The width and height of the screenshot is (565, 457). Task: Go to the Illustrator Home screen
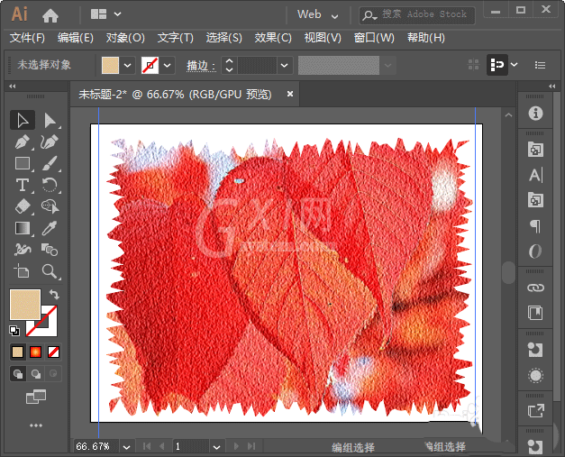tap(50, 15)
